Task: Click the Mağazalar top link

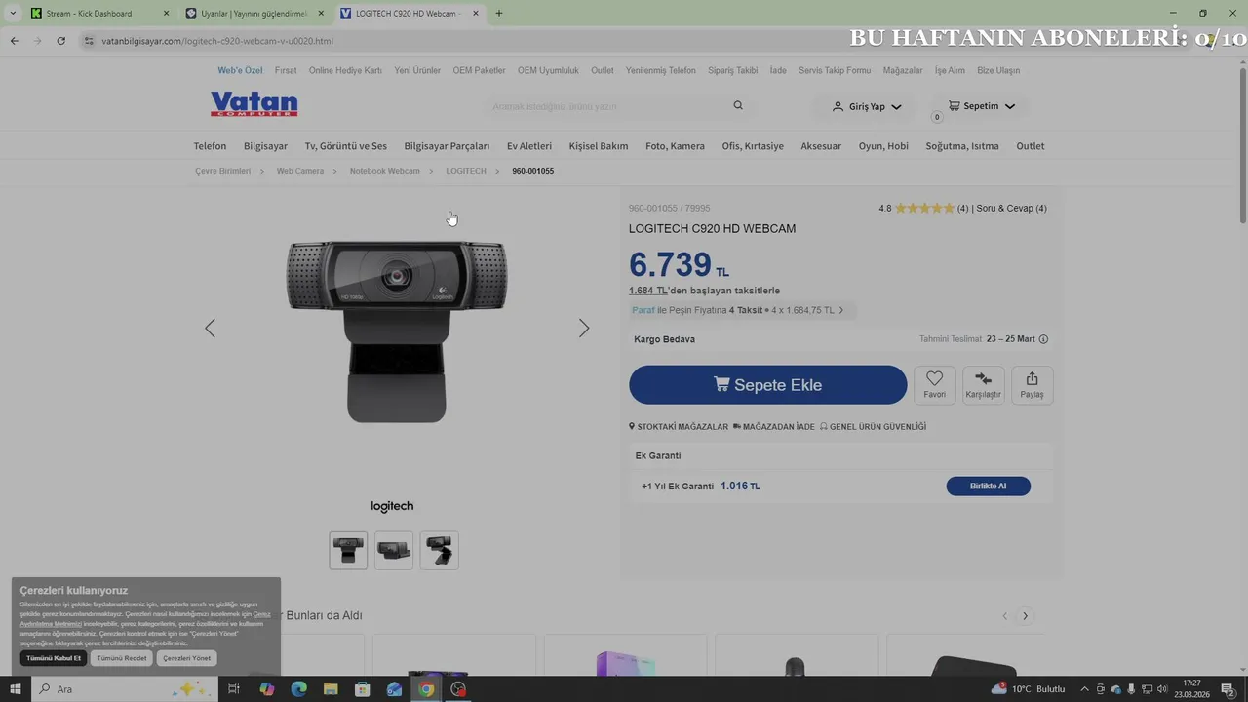Action: pos(903,70)
